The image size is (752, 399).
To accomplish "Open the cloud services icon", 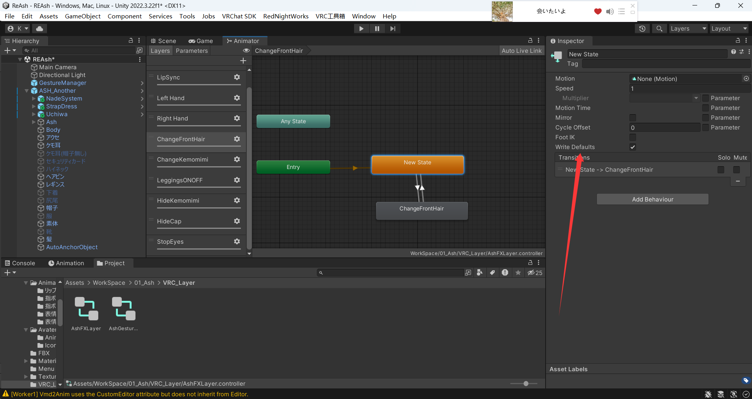I will (x=40, y=29).
